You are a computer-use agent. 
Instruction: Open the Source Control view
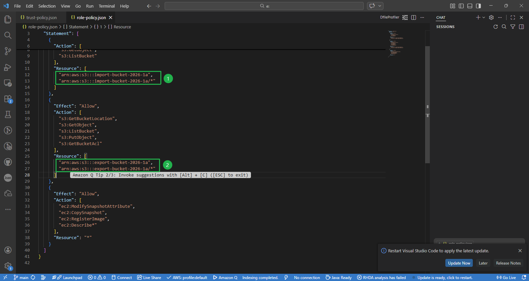8,51
